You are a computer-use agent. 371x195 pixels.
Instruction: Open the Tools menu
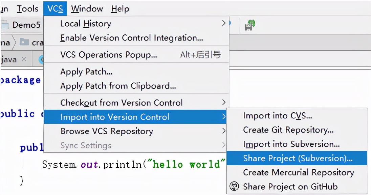coord(27,9)
